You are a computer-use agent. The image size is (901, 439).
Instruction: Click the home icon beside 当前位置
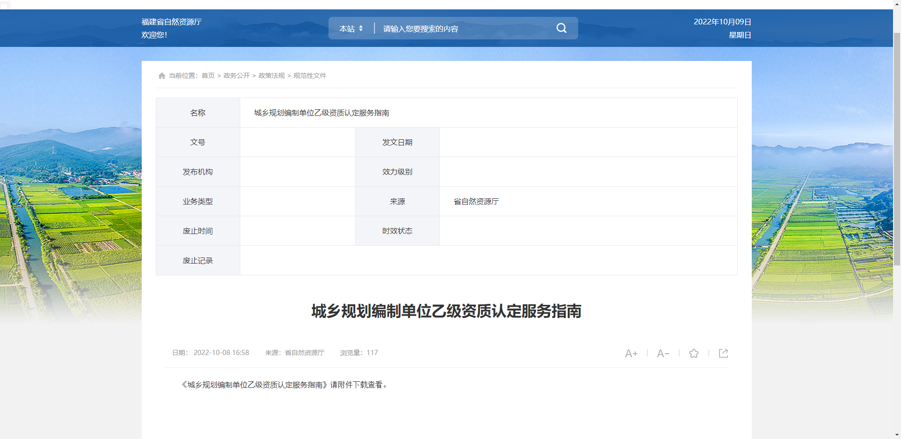(x=161, y=76)
